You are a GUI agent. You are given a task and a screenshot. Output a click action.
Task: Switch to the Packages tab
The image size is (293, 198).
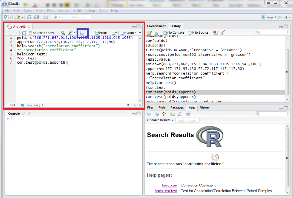[x=177, y=107]
